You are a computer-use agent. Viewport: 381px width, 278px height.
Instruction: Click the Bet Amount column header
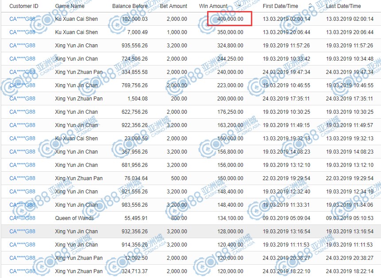point(173,6)
